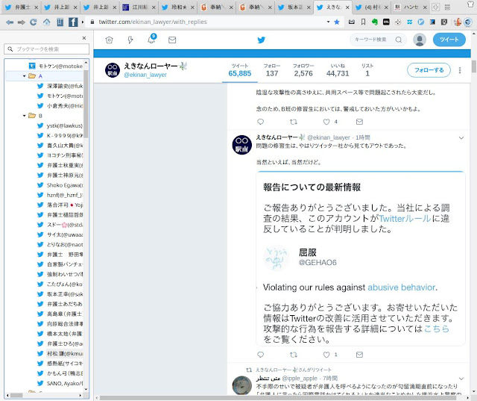Focus the bookmark search field in sidebar
The width and height of the screenshot is (477, 401).
[x=47, y=49]
